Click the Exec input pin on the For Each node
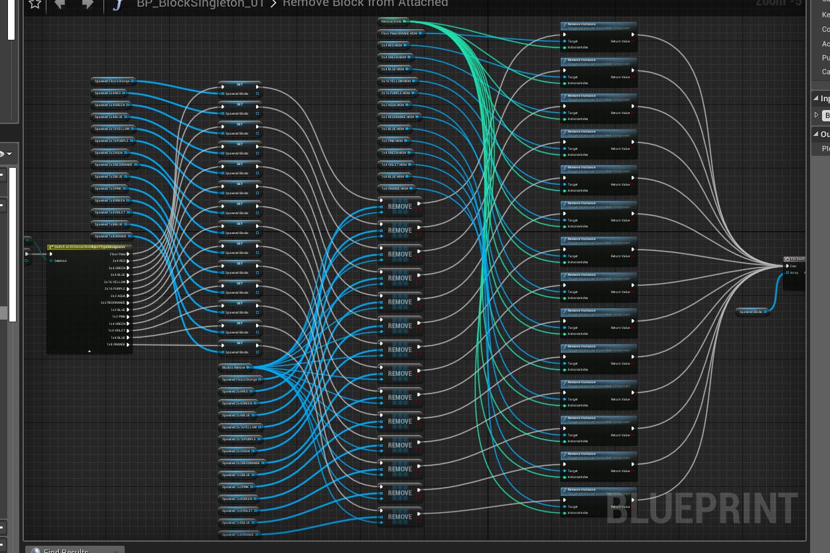 click(788, 266)
